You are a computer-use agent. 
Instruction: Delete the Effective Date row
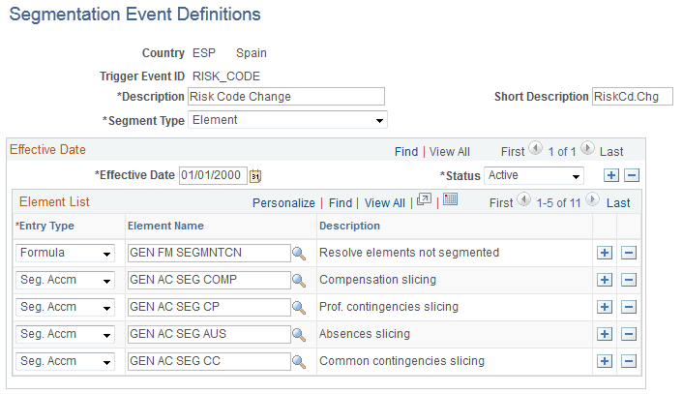tap(632, 175)
